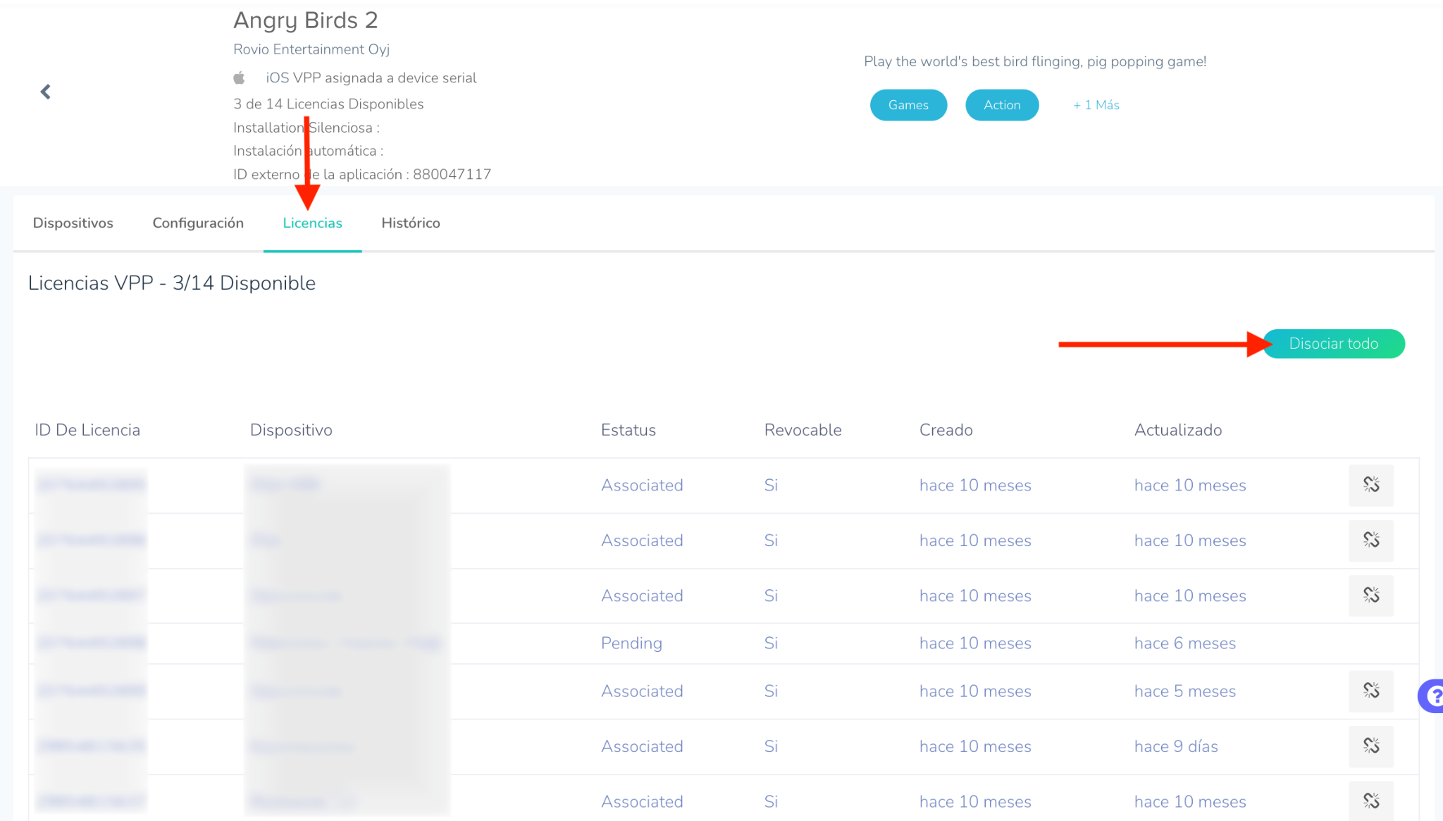This screenshot has width=1443, height=821.
Task: Click the Apple platform icon
Action: (x=240, y=78)
